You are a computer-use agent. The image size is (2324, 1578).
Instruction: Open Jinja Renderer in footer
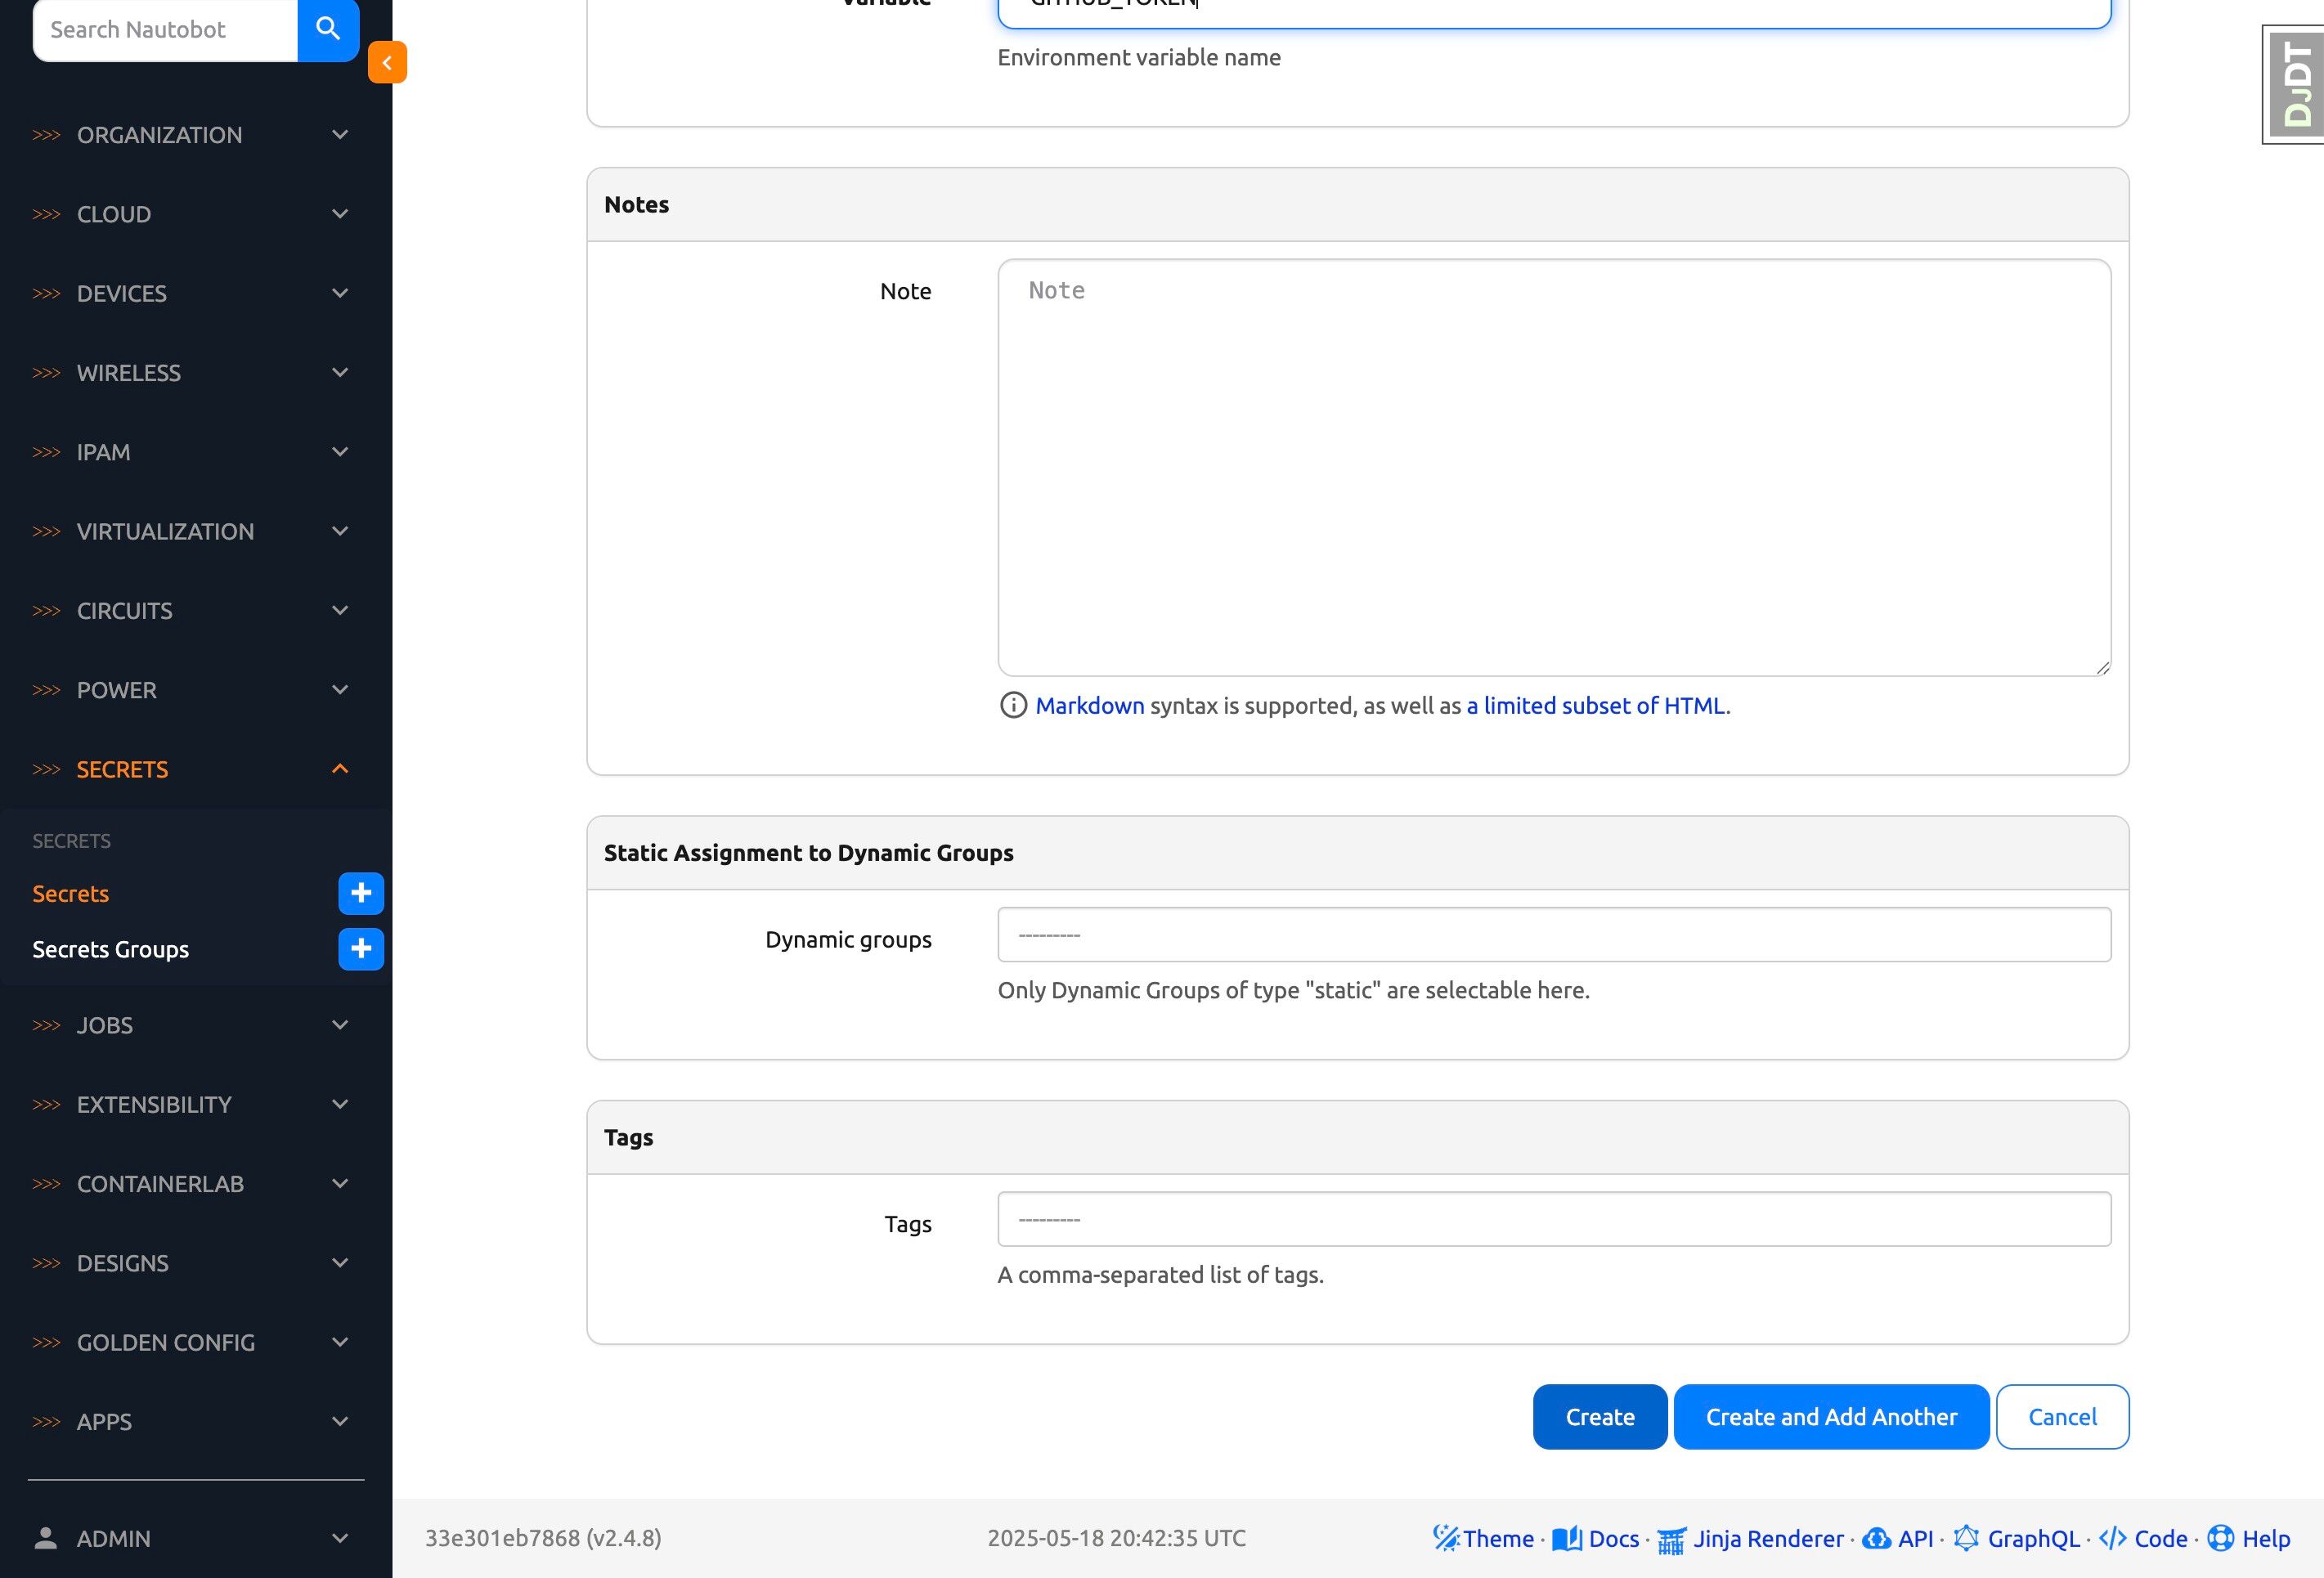point(1751,1538)
